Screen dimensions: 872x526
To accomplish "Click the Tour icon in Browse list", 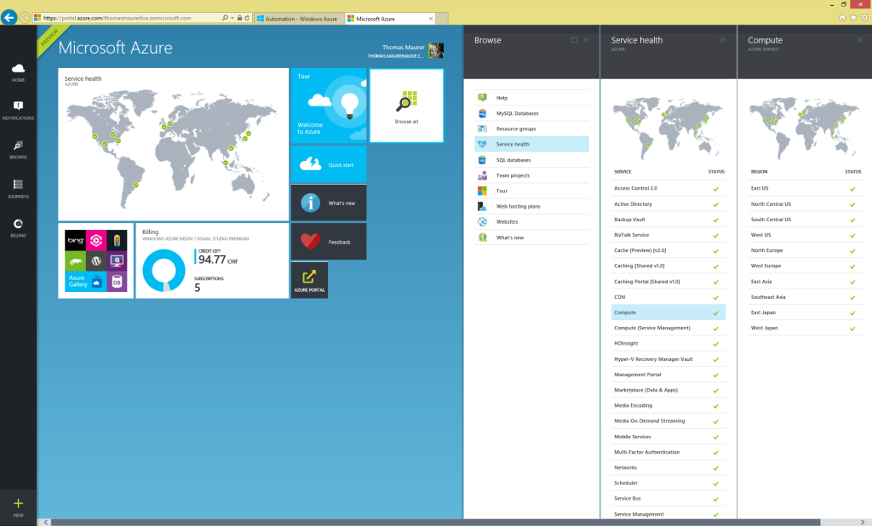I will pos(482,191).
